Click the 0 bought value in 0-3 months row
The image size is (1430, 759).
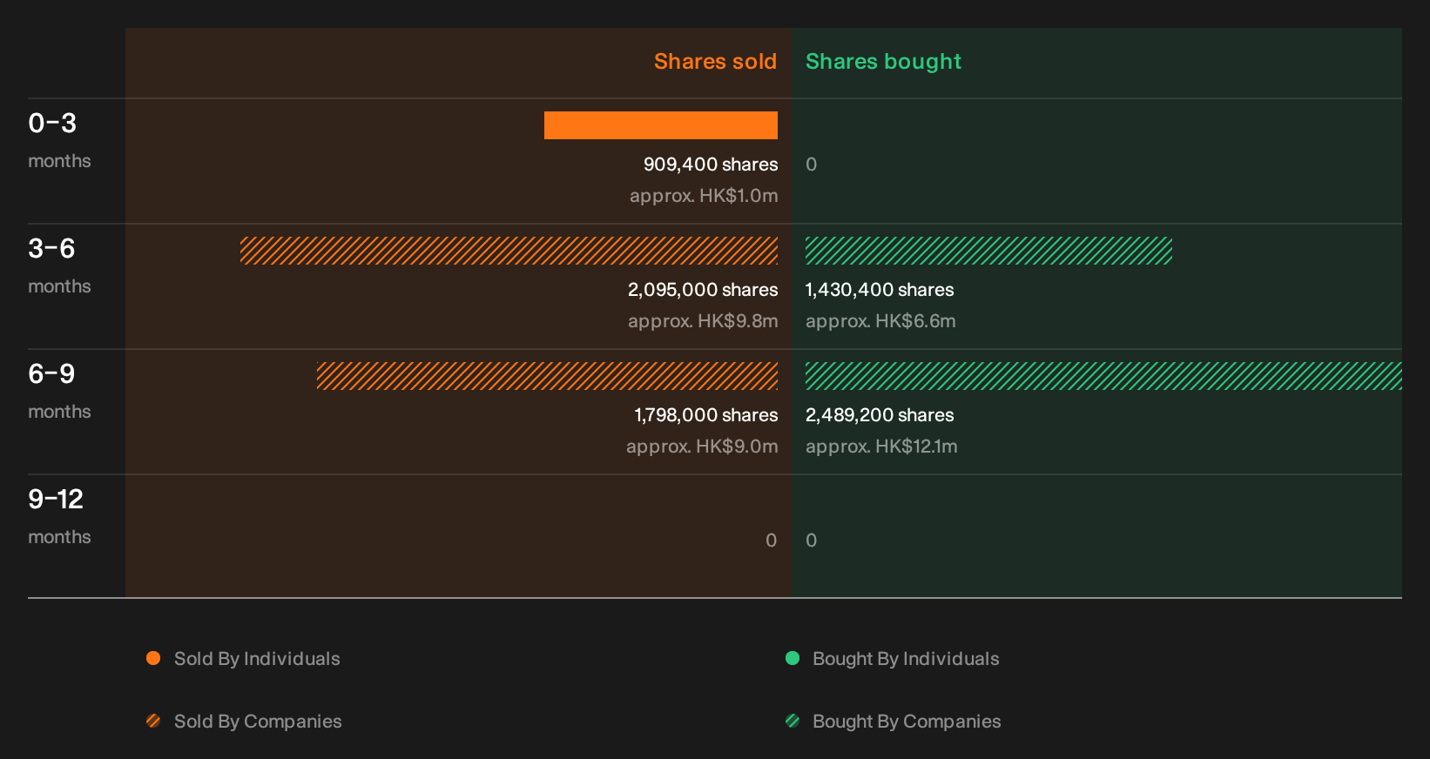tap(812, 165)
